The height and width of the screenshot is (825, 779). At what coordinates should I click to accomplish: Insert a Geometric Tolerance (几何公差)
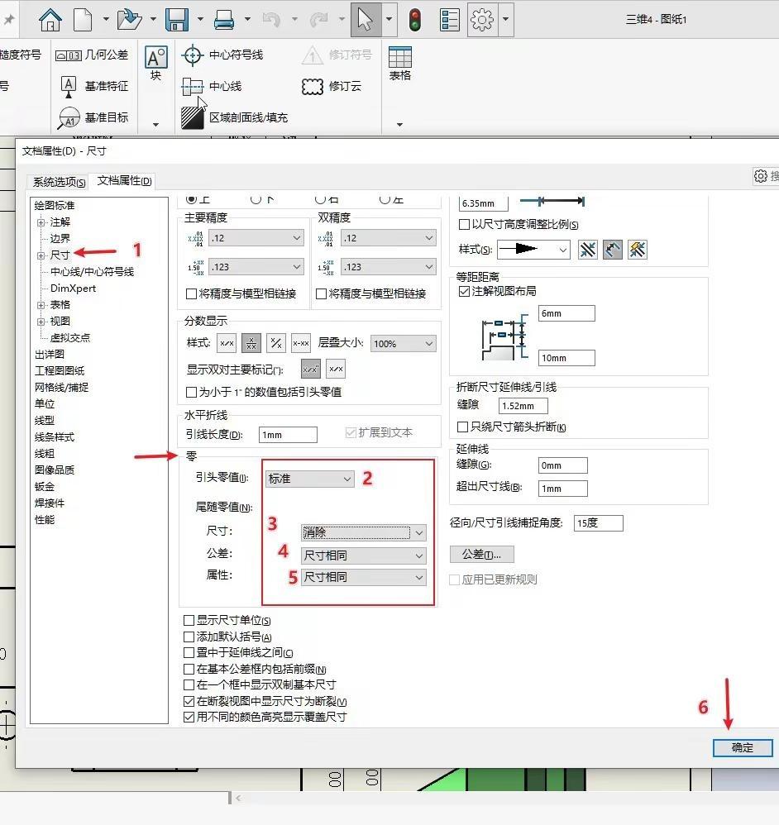(x=92, y=55)
